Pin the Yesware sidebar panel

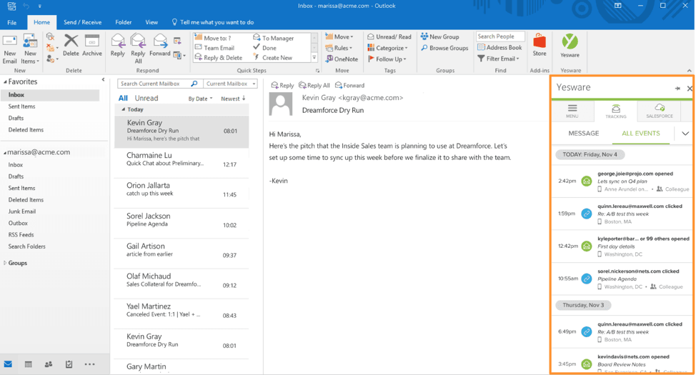pyautogui.click(x=677, y=89)
